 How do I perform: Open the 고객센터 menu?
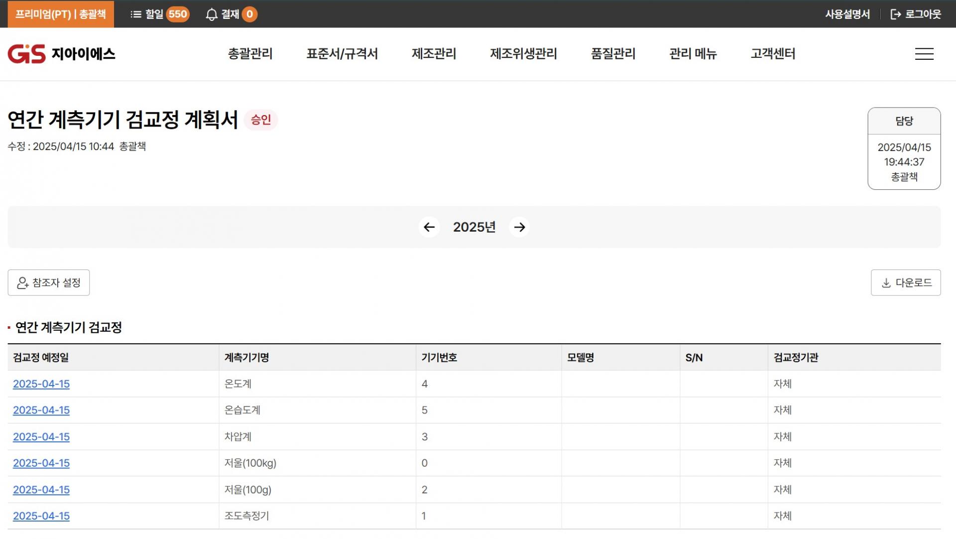tap(773, 54)
